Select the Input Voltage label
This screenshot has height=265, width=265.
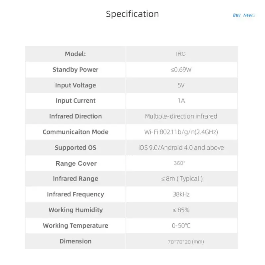tap(75, 85)
